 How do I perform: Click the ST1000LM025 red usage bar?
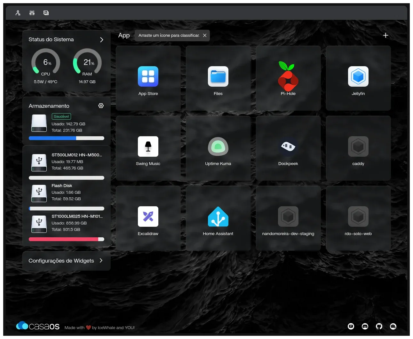[67, 239]
